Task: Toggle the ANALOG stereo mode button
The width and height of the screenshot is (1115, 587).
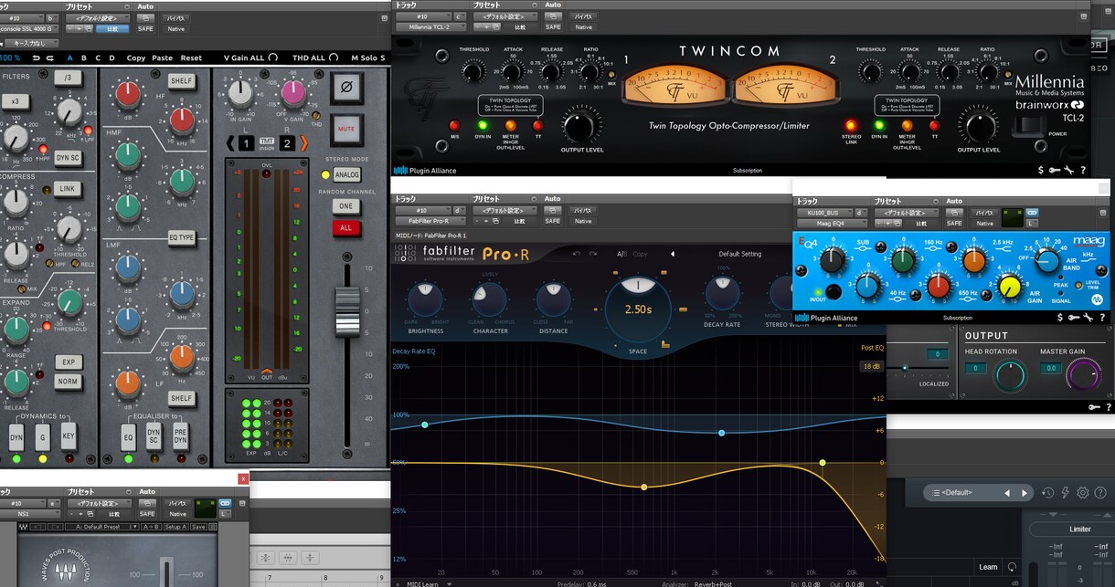Action: tap(347, 174)
